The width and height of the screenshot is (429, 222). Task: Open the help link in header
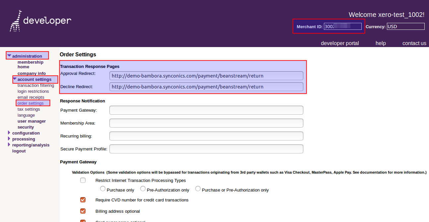pos(381,43)
